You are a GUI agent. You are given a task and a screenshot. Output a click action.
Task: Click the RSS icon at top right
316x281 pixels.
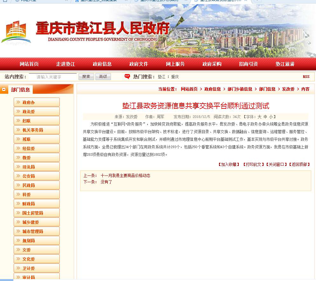pos(306,77)
